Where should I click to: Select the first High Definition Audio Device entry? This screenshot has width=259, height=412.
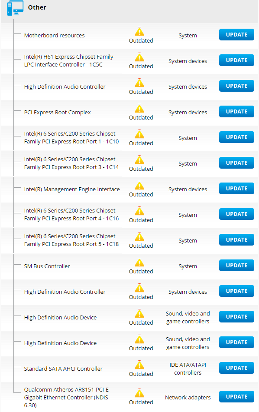point(60,317)
